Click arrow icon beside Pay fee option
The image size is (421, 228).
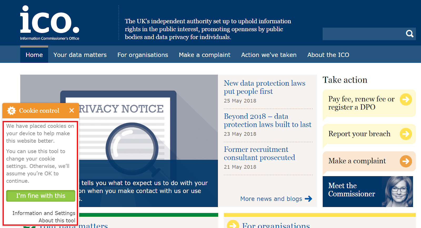[406, 100]
